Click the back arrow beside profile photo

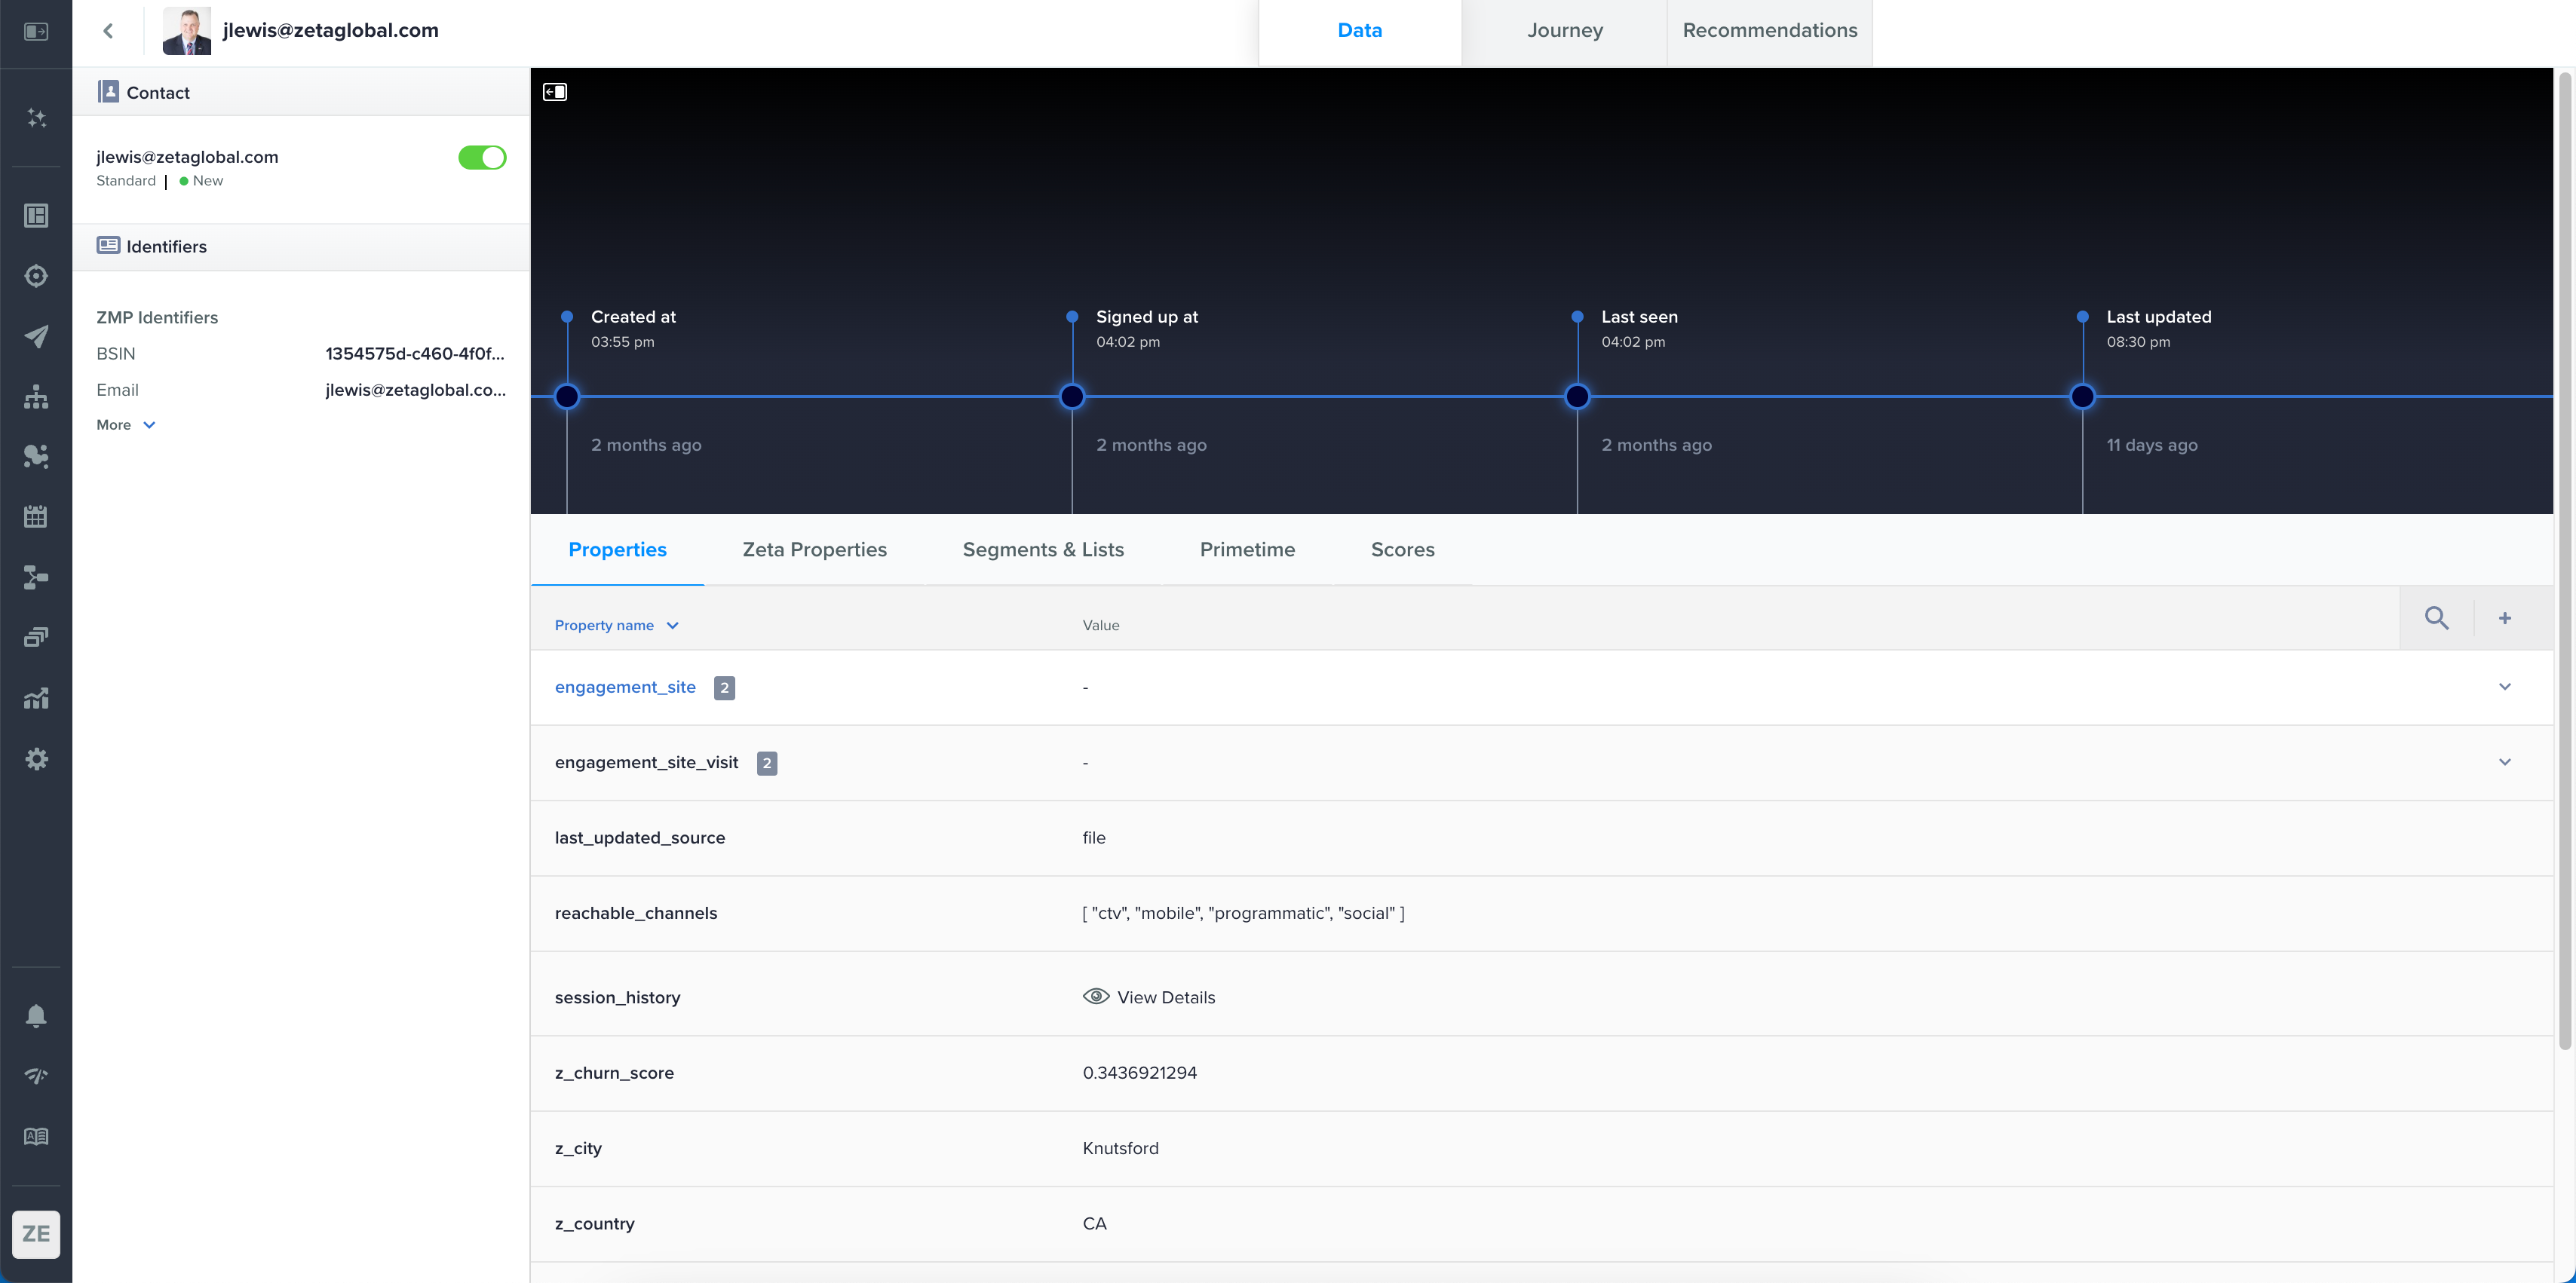tap(108, 31)
